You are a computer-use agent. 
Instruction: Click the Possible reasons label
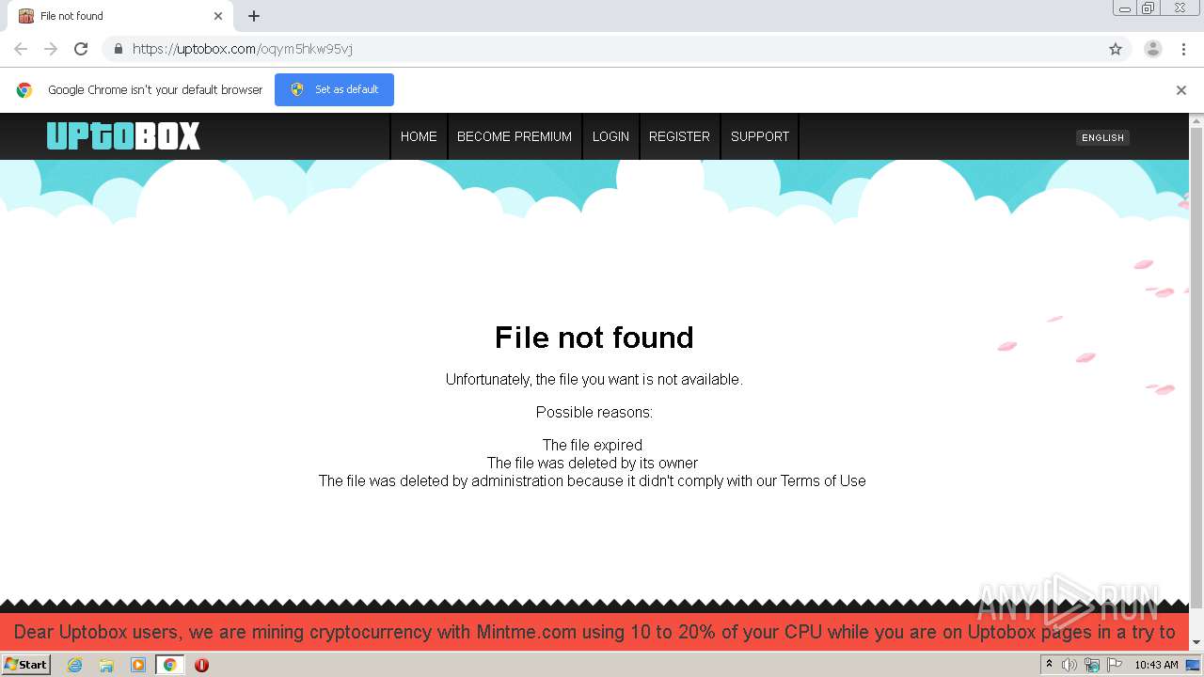(594, 412)
